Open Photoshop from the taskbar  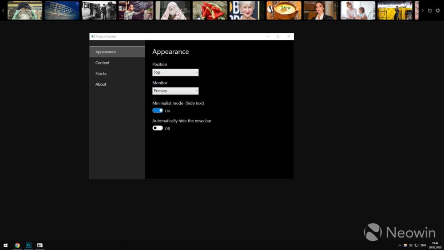[28, 245]
